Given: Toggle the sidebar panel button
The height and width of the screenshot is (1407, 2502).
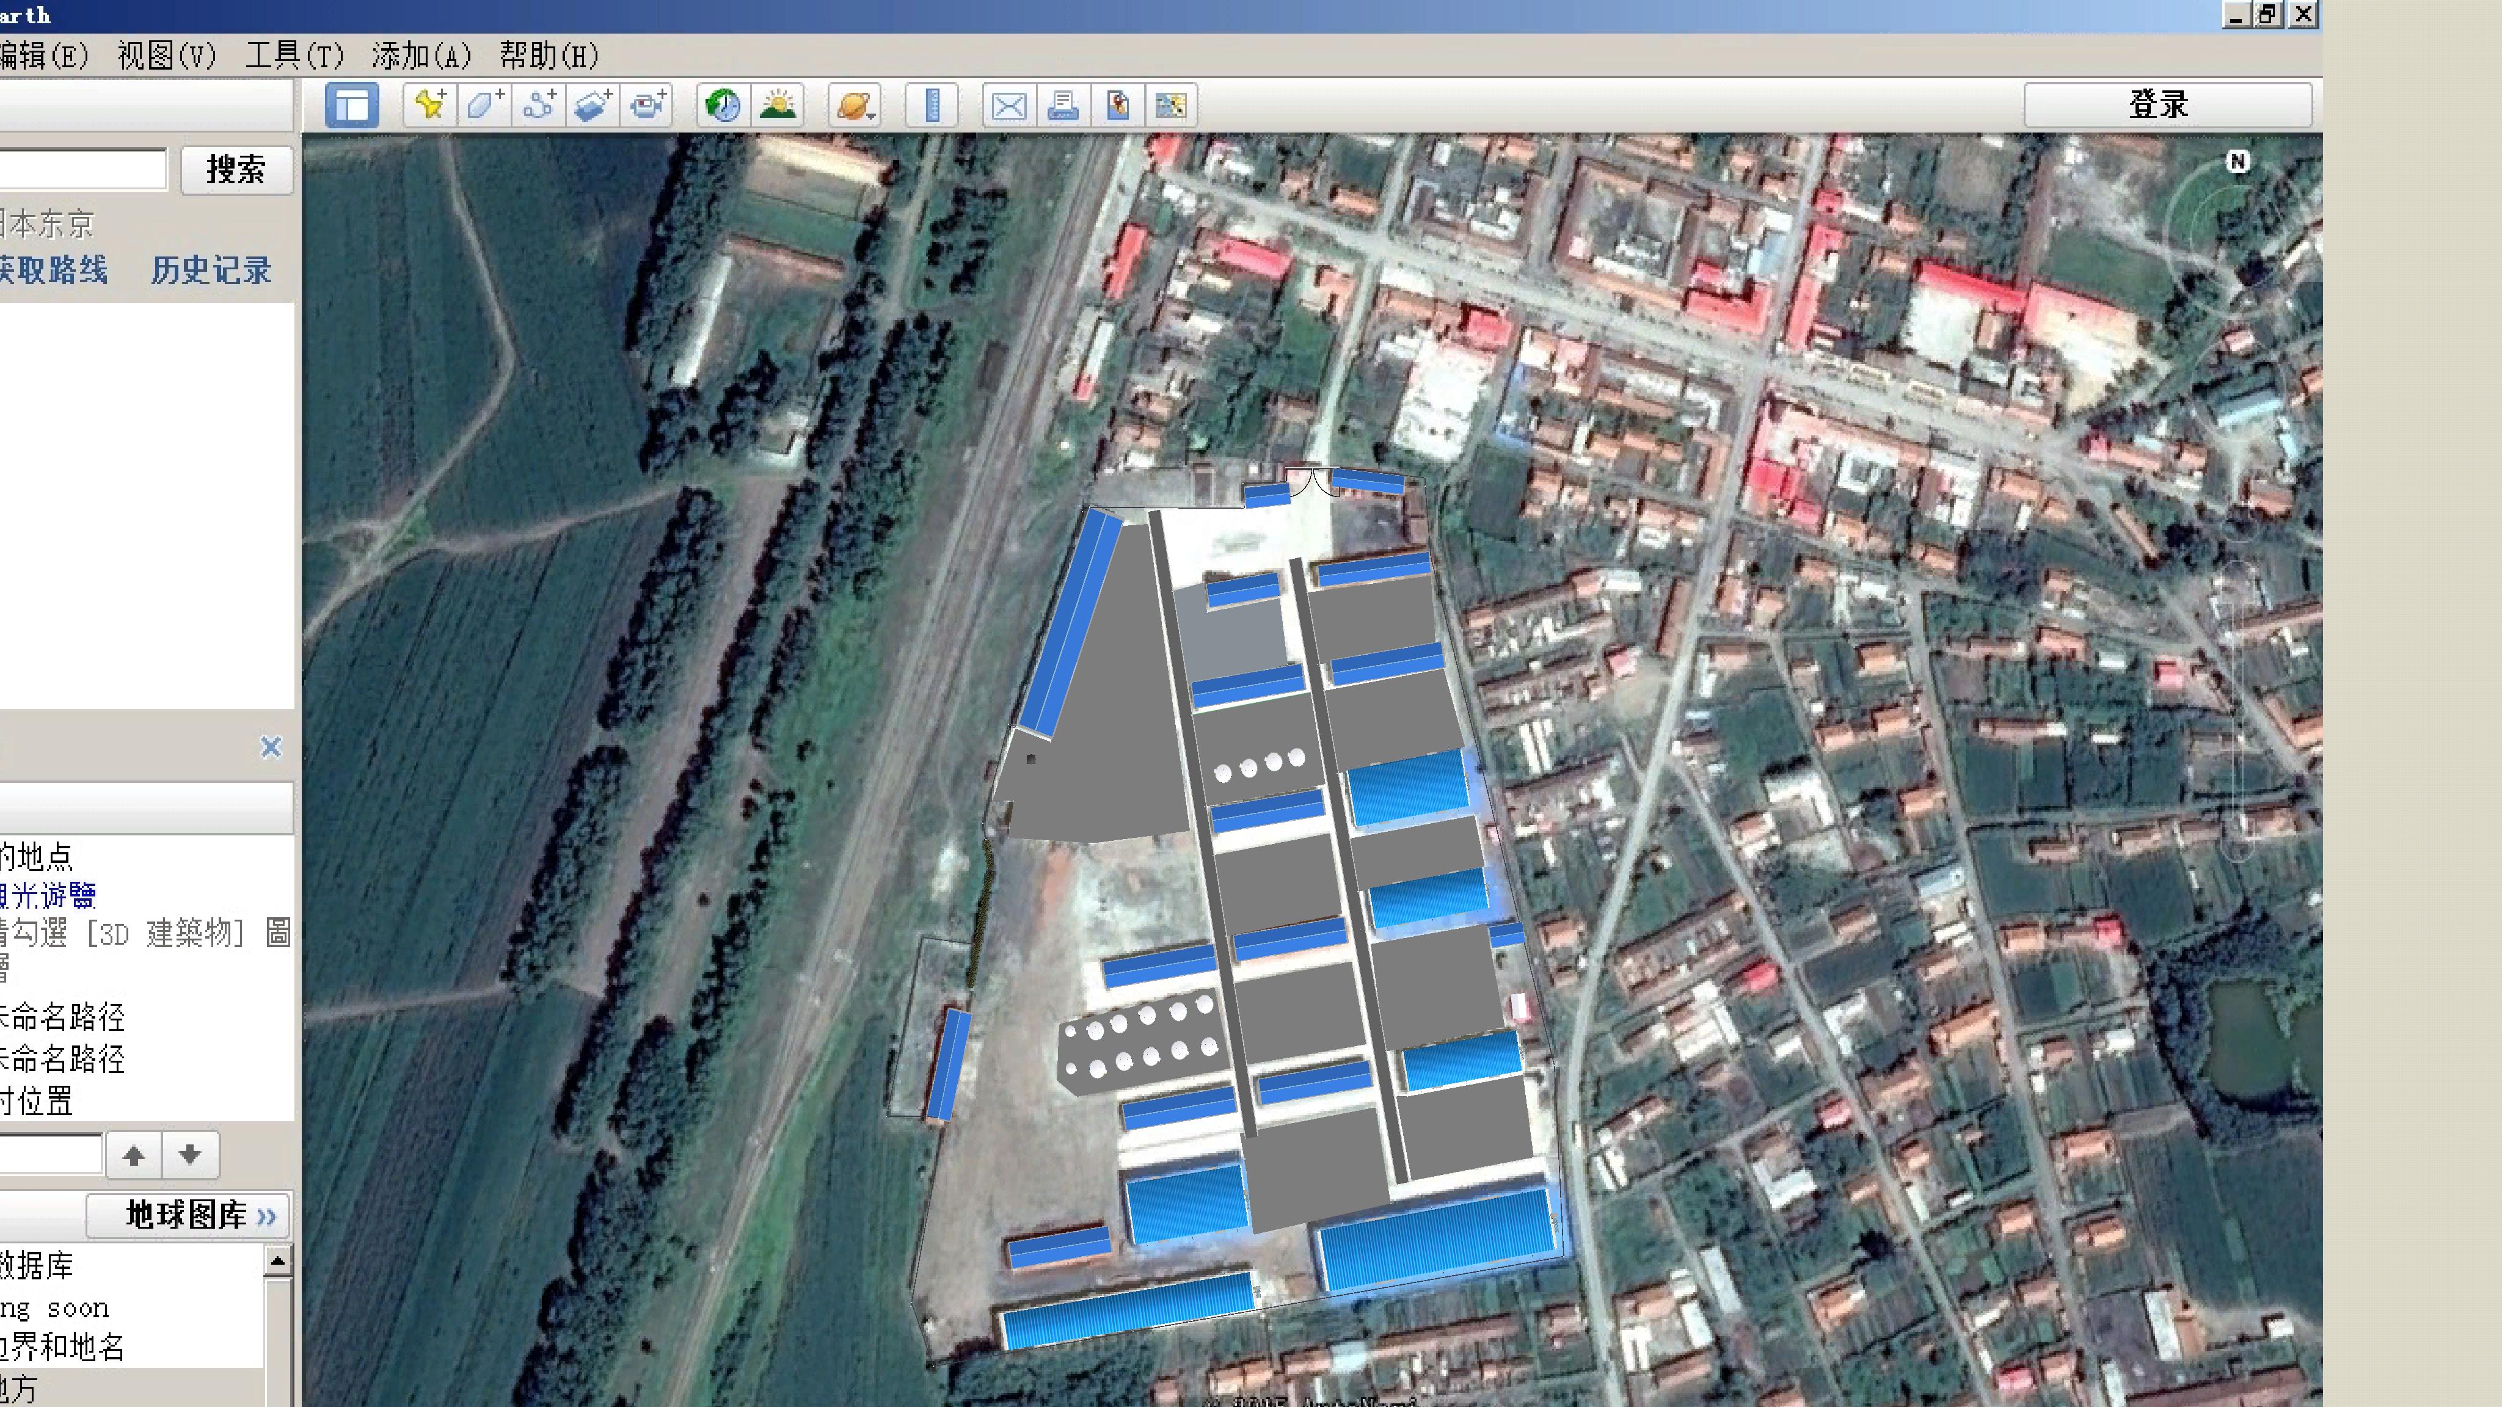Looking at the screenshot, I should [352, 105].
